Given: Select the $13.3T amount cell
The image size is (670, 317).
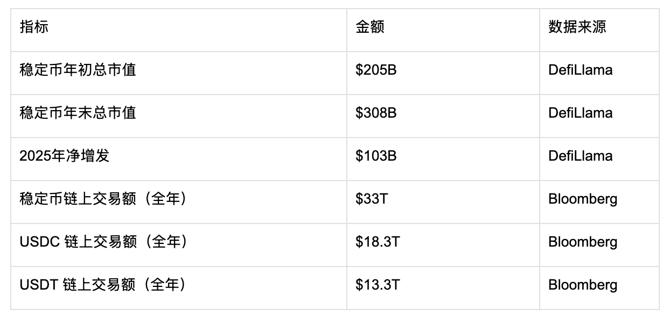Looking at the screenshot, I should (x=378, y=285).
